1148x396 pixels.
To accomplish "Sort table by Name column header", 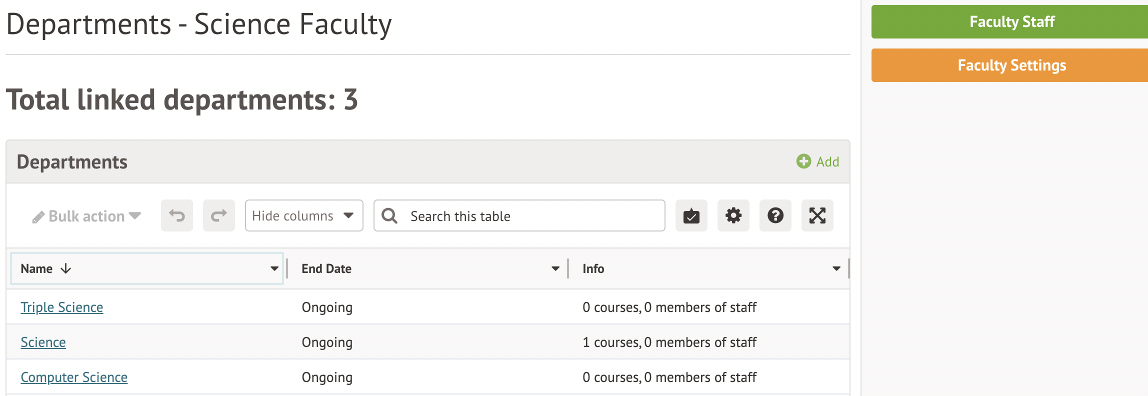I will 37,269.
